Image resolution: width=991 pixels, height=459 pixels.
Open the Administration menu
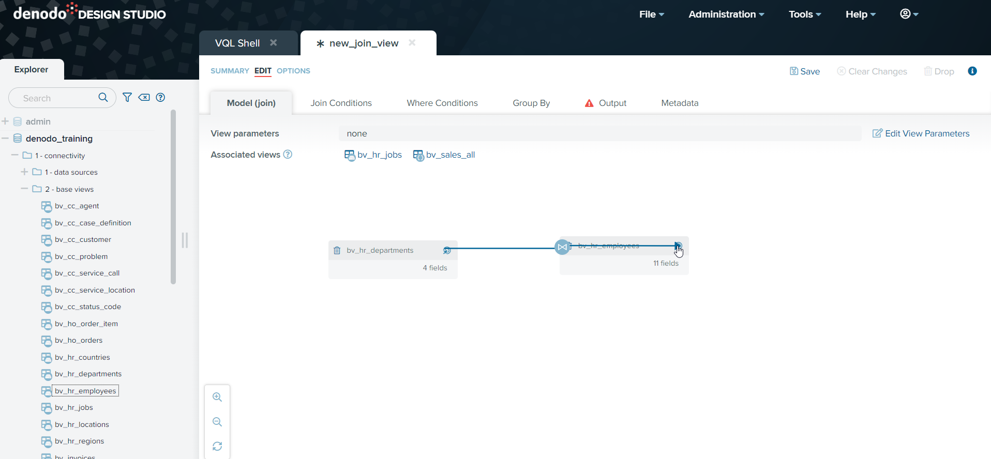(726, 14)
